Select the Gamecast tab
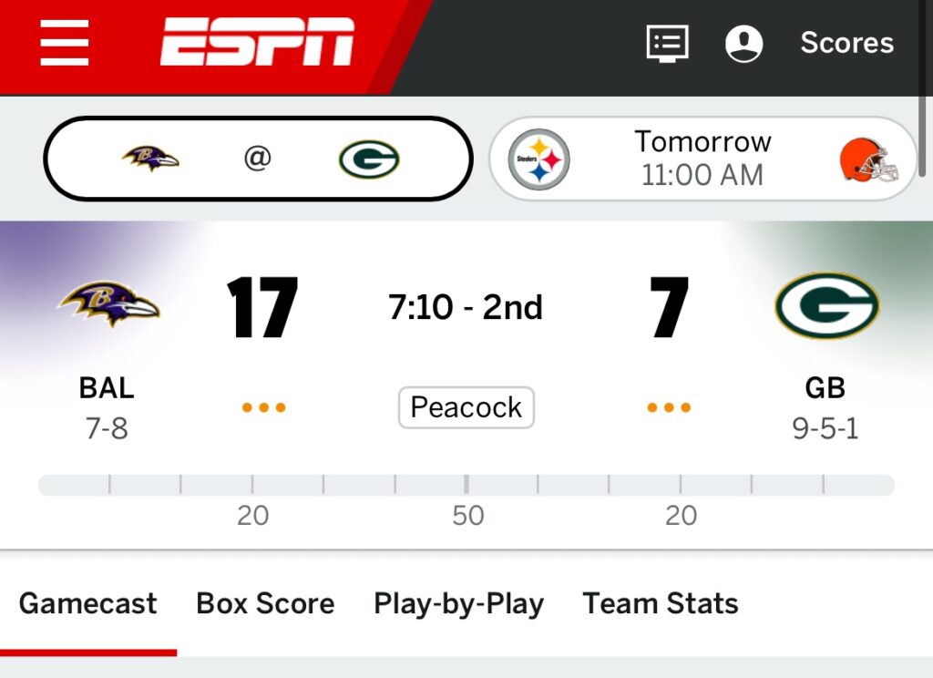933x678 pixels. click(x=87, y=603)
